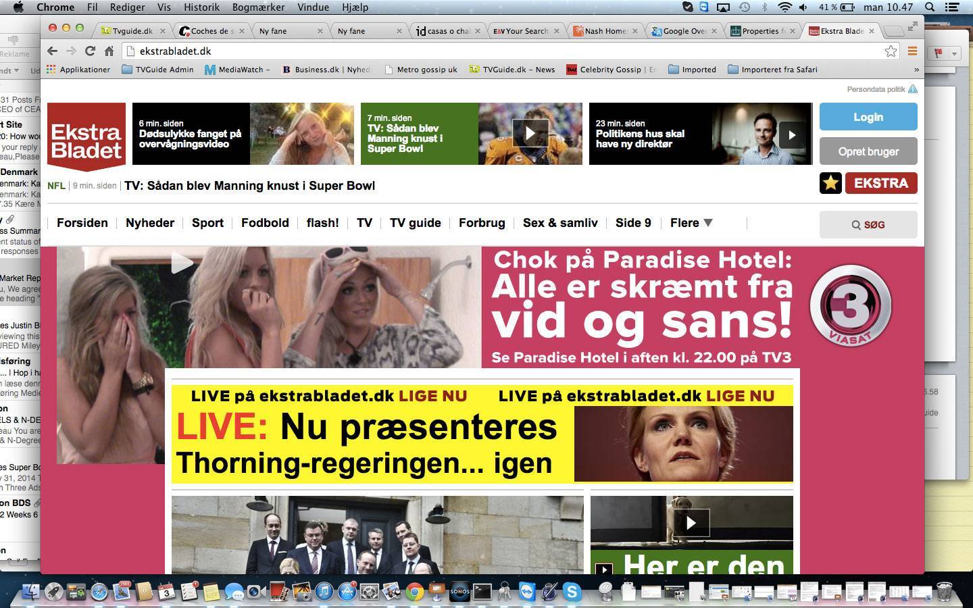
Task: Open the Imported bookmarks folder
Action: coord(692,70)
